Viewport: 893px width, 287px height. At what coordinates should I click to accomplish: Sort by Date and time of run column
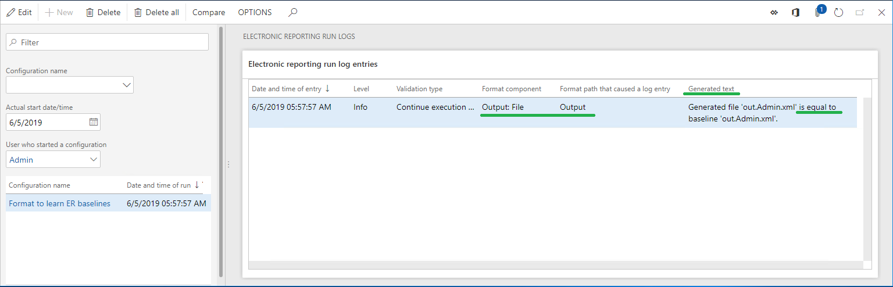[x=159, y=185]
